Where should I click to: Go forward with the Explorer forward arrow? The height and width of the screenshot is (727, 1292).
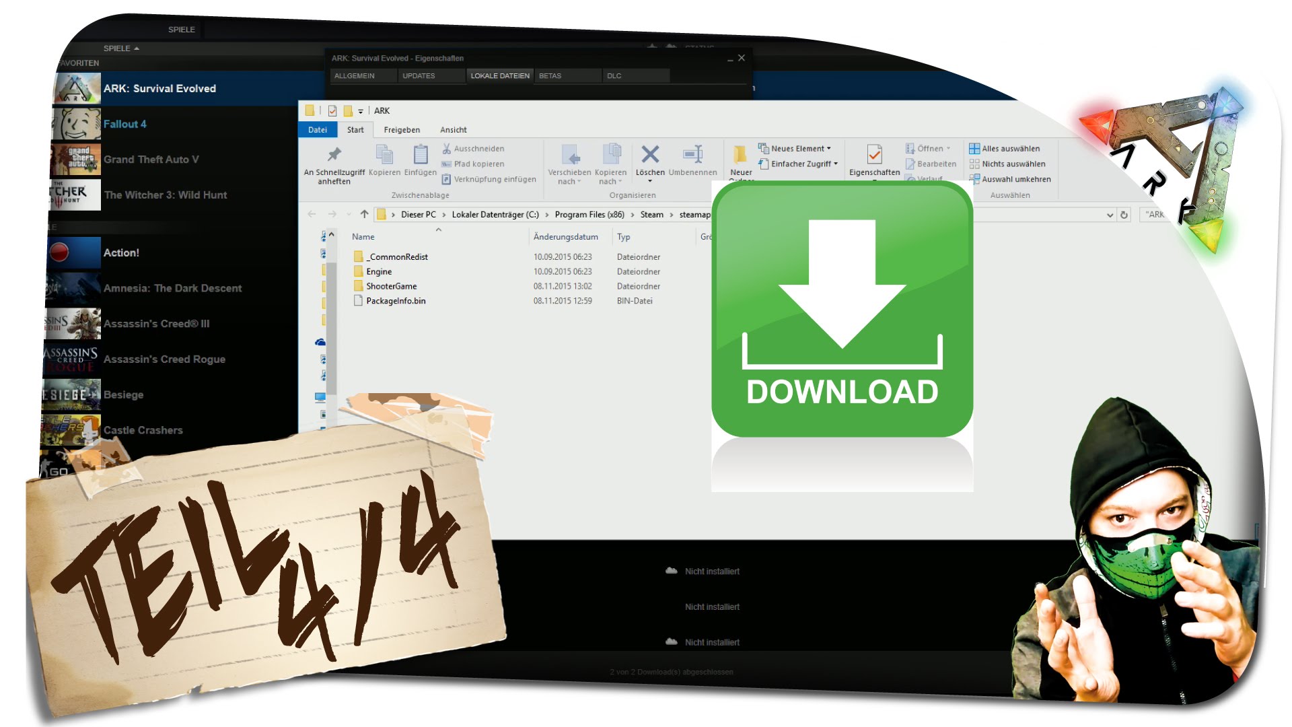332,215
